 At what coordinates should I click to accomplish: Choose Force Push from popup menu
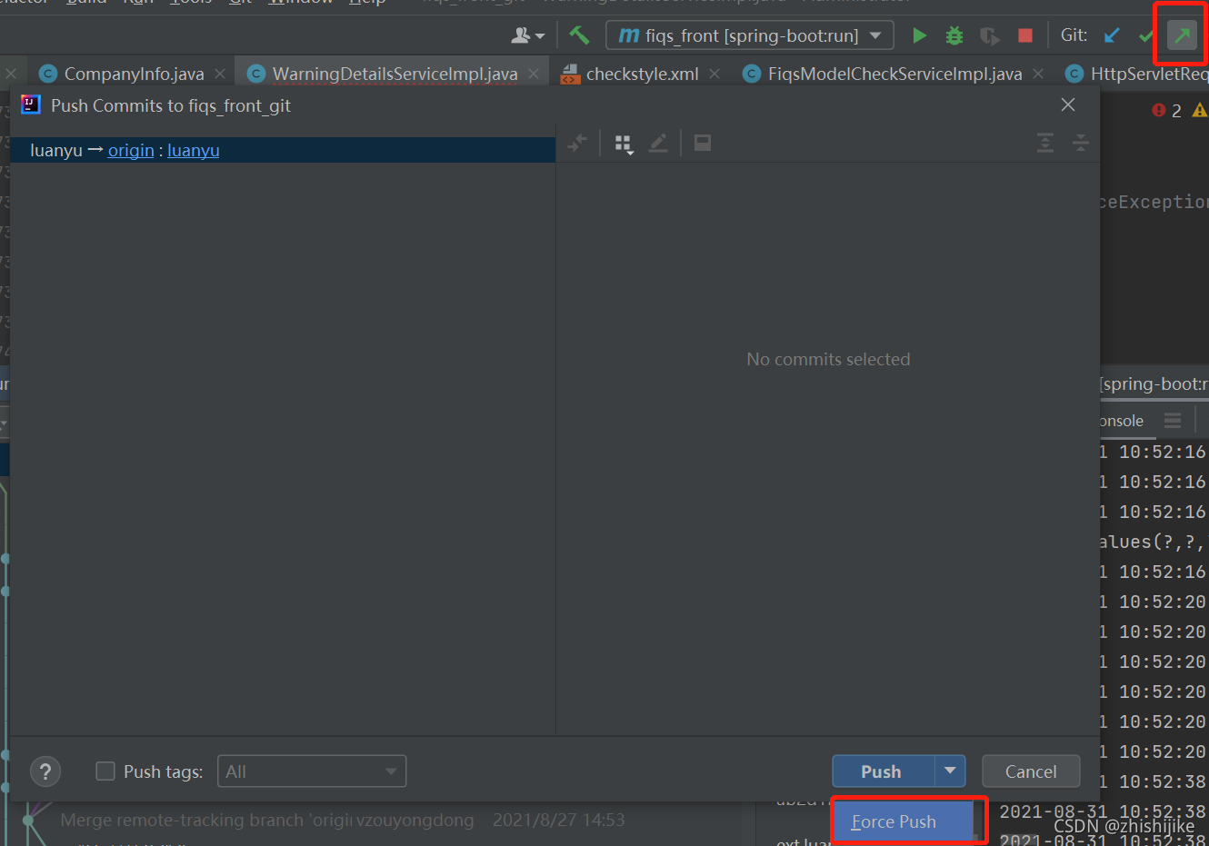pyautogui.click(x=904, y=821)
